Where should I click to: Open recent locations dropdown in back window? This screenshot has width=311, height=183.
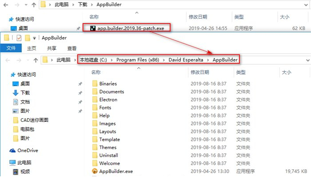click(26, 5)
